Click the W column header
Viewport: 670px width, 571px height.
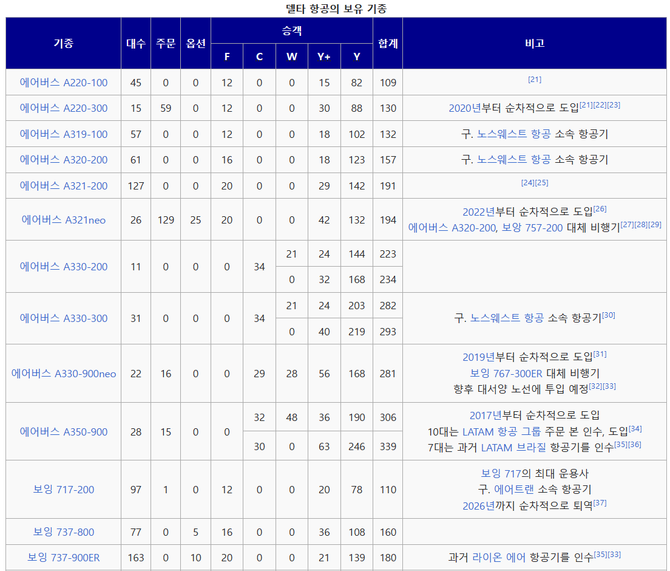coord(292,56)
